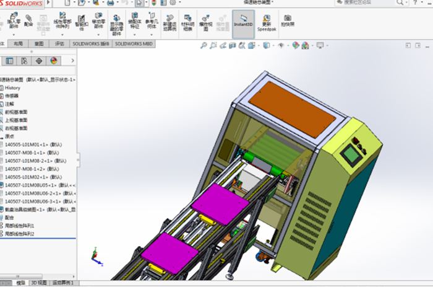Take a Snapshot (拍快照) with camera icon
The height and width of the screenshot is (287, 433).
point(288,22)
